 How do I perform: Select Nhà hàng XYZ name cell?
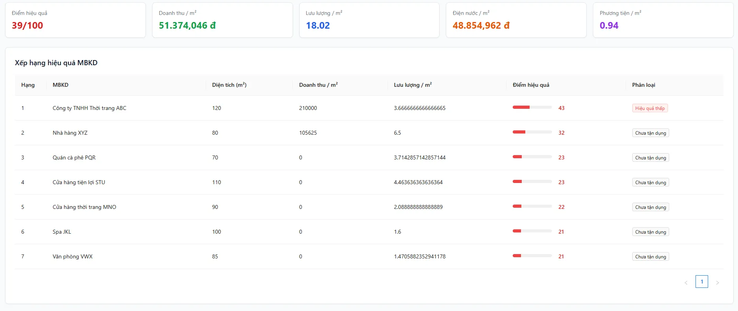pyautogui.click(x=70, y=133)
